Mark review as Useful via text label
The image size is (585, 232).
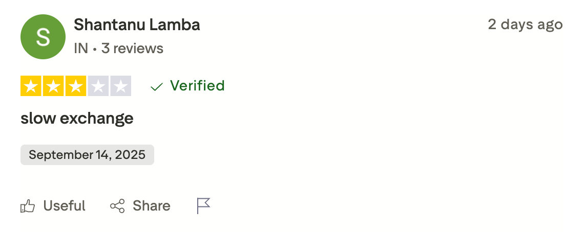[x=64, y=206]
